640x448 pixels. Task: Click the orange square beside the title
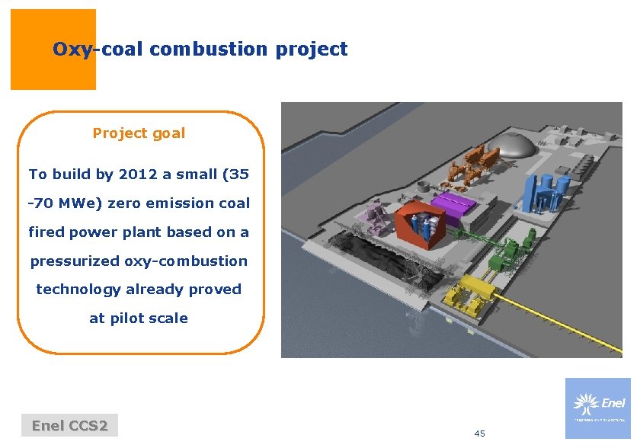(53, 50)
